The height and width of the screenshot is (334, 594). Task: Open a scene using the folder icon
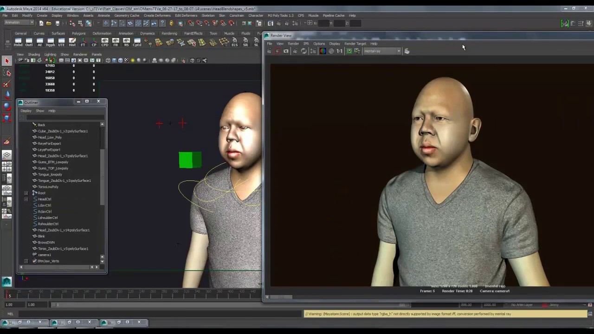pos(49,23)
